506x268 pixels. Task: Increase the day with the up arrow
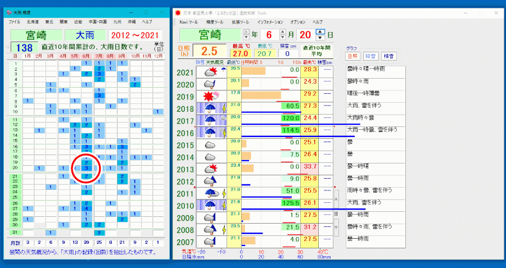coord(320,32)
